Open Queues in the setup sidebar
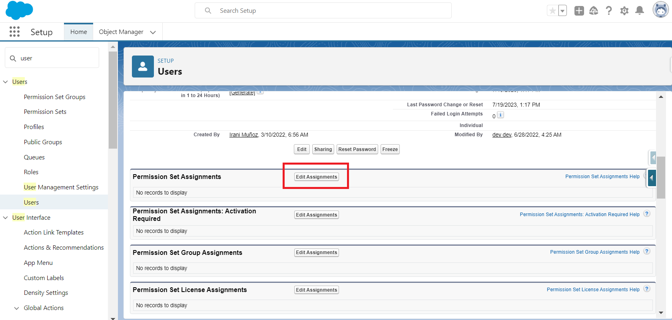672x320 pixels. pos(34,157)
